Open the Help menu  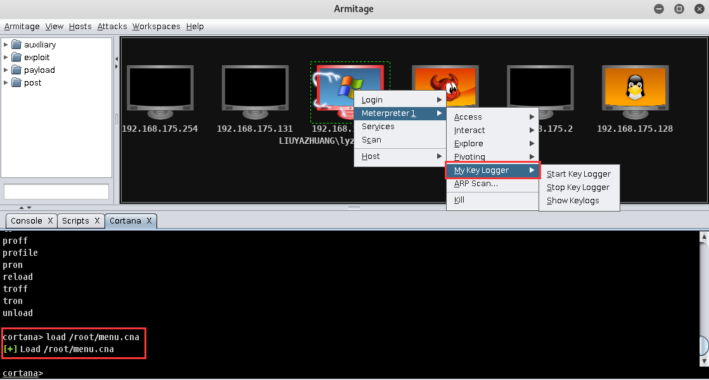(195, 26)
